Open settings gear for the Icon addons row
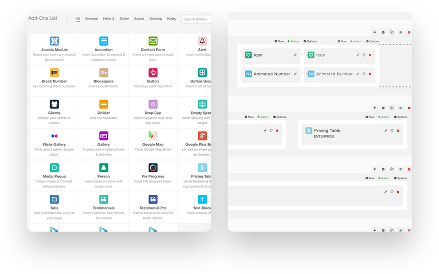This screenshot has height=274, width=439. pos(383,32)
